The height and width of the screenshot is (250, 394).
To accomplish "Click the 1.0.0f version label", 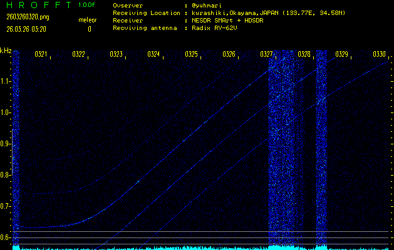I will (87, 5).
